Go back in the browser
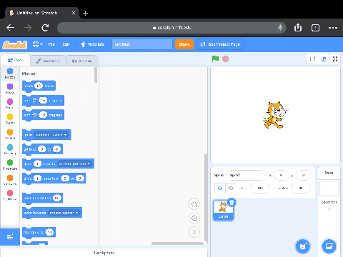 pyautogui.click(x=11, y=28)
